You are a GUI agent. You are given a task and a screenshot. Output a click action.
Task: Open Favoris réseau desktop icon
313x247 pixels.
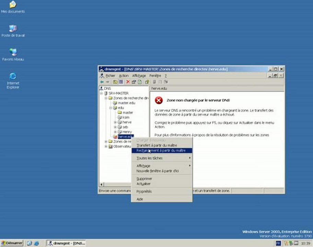(13, 55)
